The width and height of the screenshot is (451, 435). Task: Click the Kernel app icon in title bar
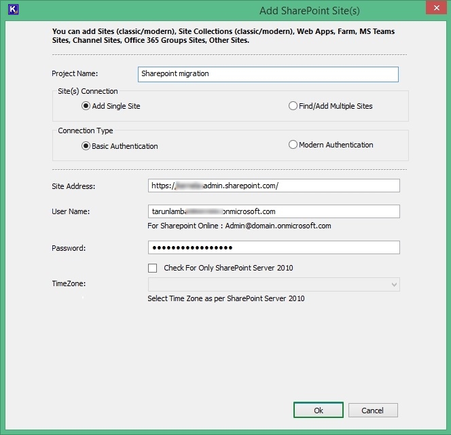point(13,10)
